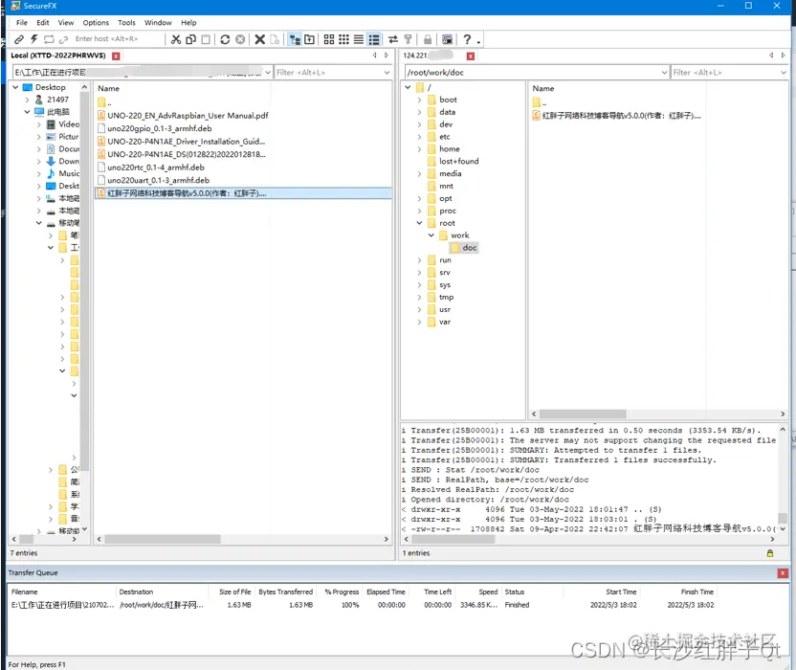Expand the 21497 user folder node

28,100
